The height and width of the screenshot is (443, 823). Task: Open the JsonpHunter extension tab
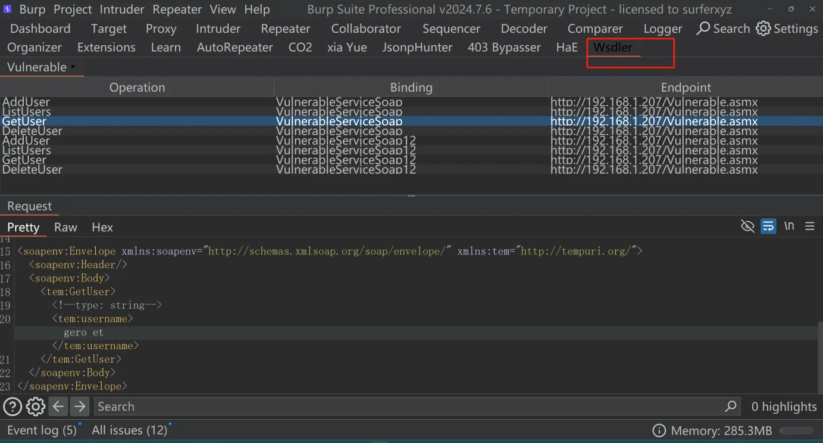[x=417, y=47]
